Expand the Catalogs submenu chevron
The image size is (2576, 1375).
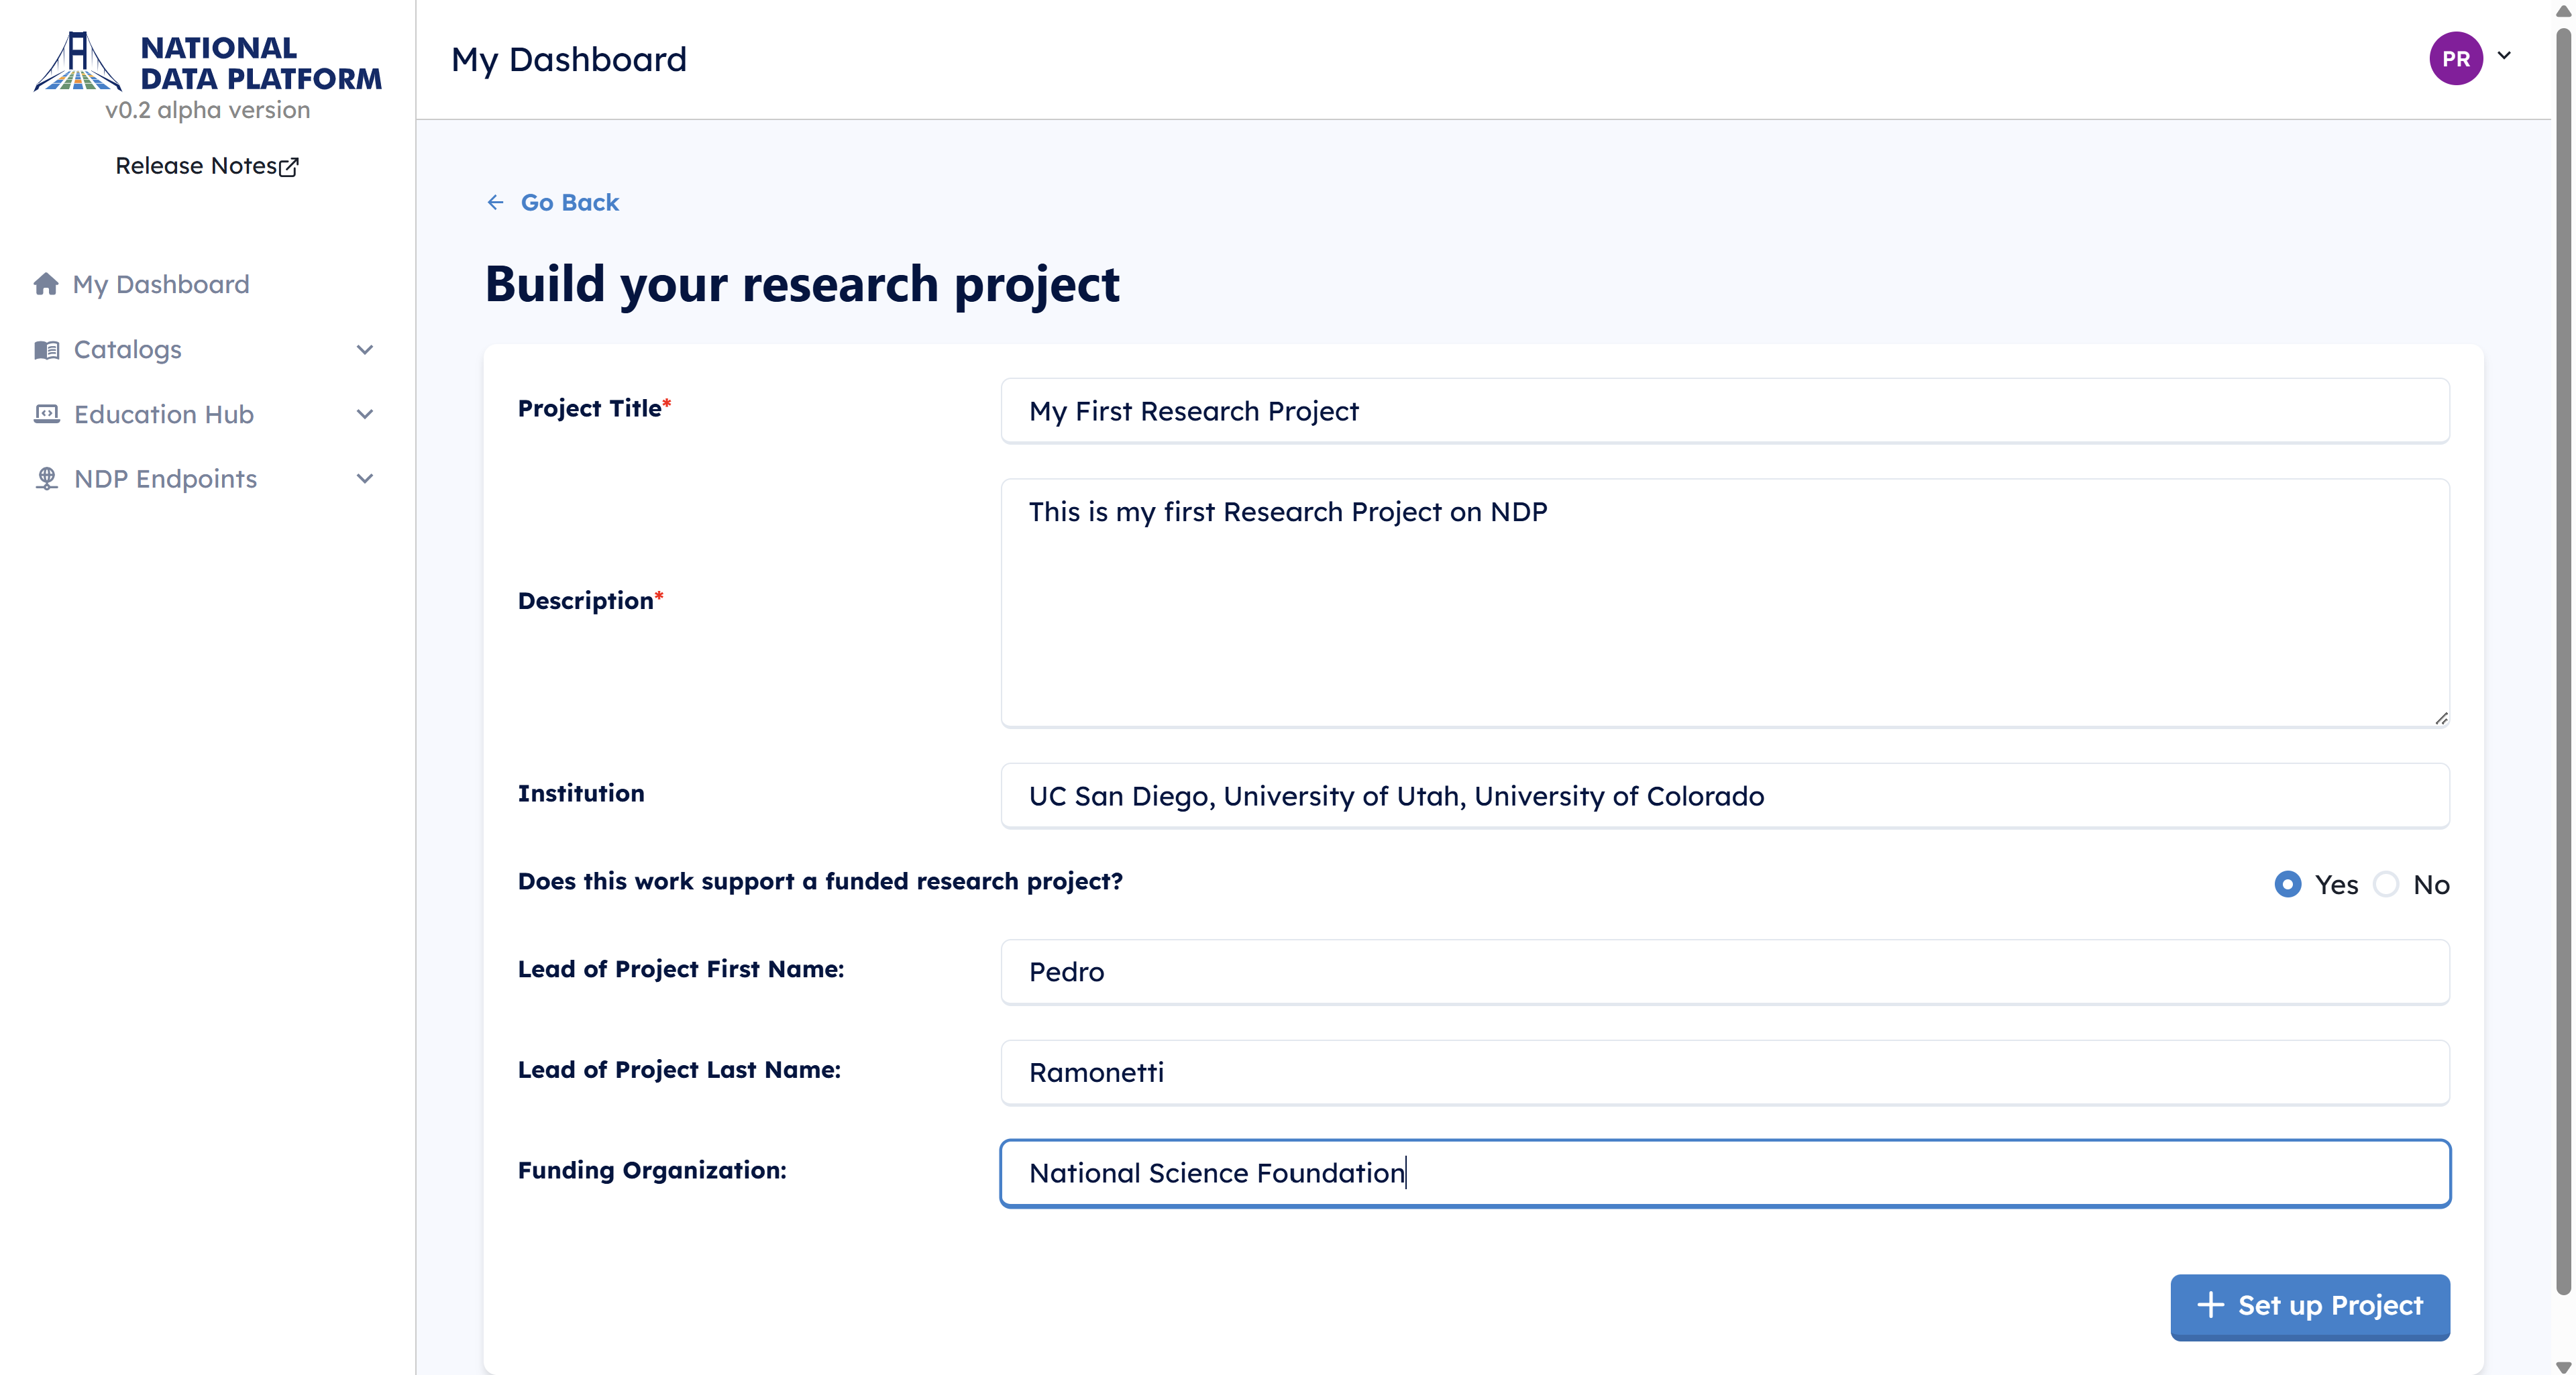coord(365,349)
